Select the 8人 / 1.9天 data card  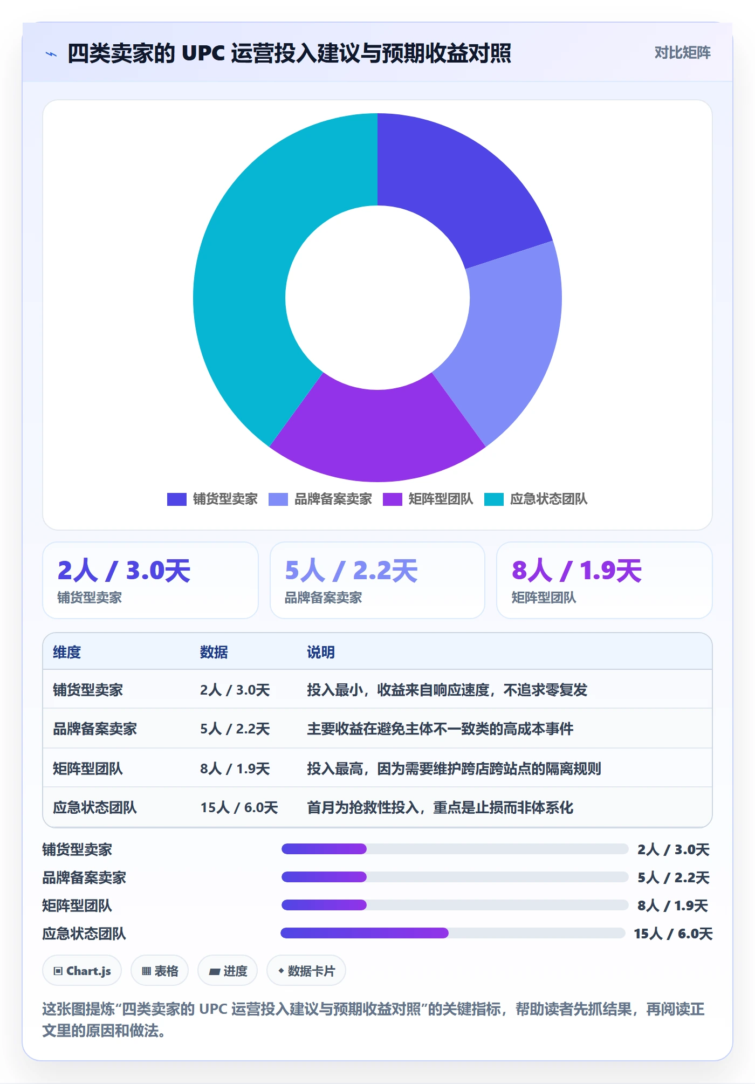tap(604, 580)
